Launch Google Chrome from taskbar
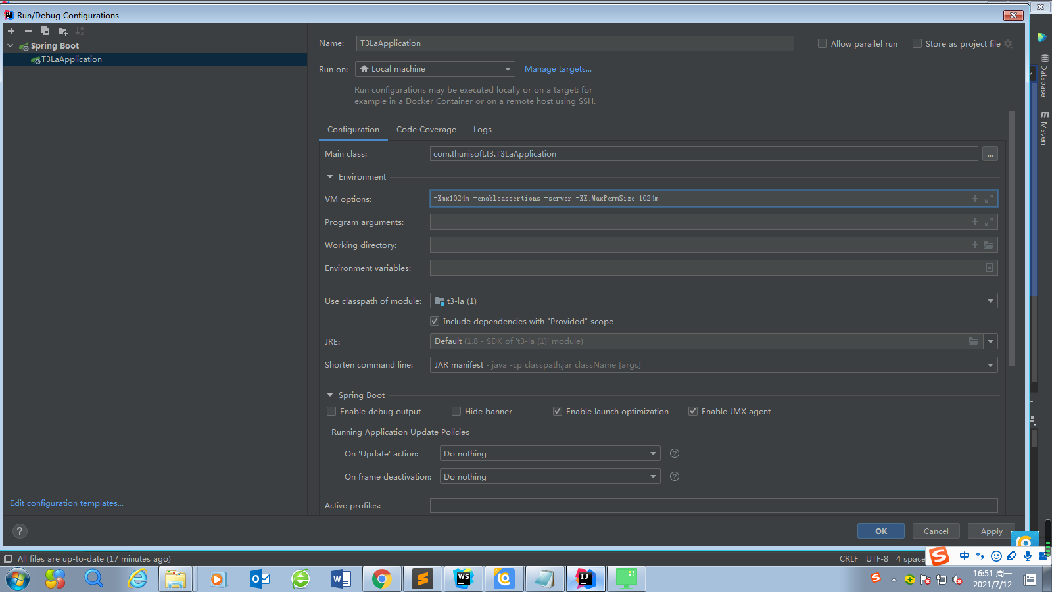This screenshot has height=592, width=1052. [381, 579]
